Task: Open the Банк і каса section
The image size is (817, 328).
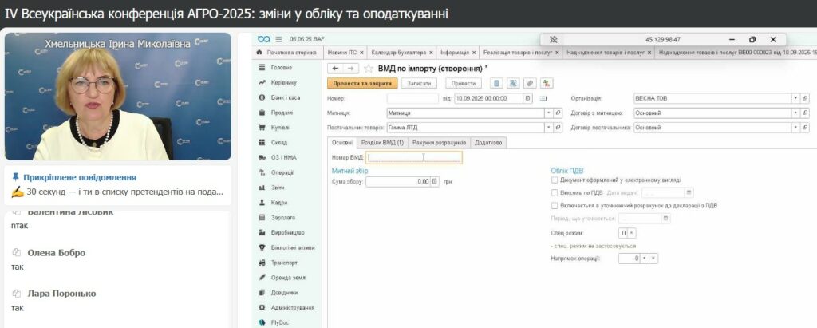Action: pyautogui.click(x=285, y=97)
